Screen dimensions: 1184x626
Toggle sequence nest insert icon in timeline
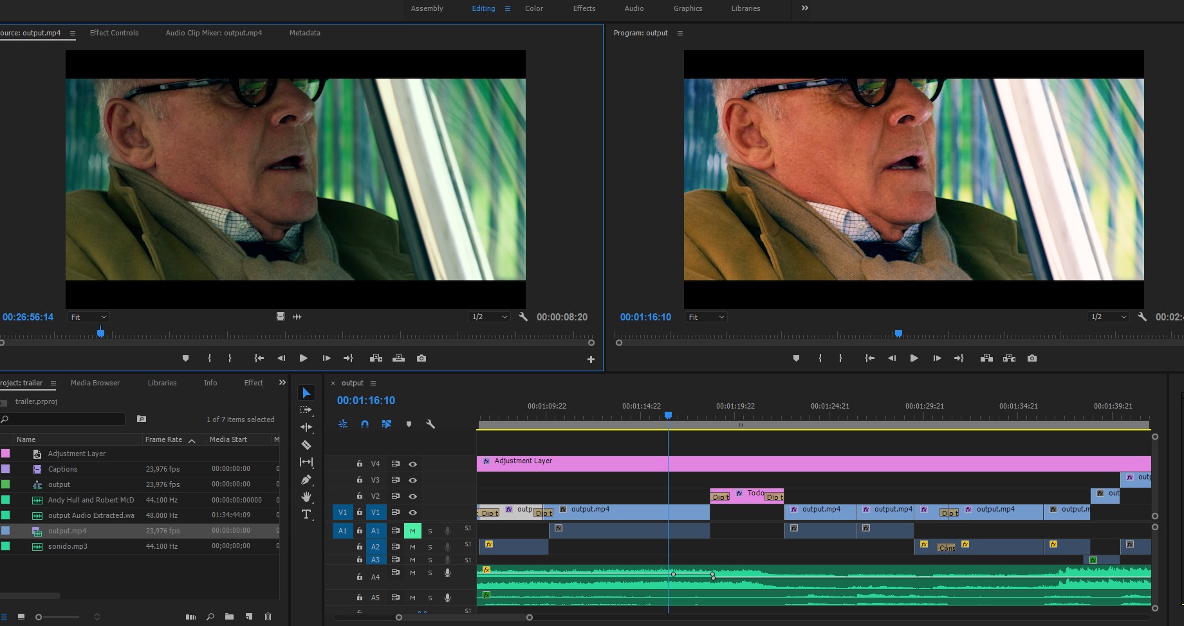tap(343, 424)
